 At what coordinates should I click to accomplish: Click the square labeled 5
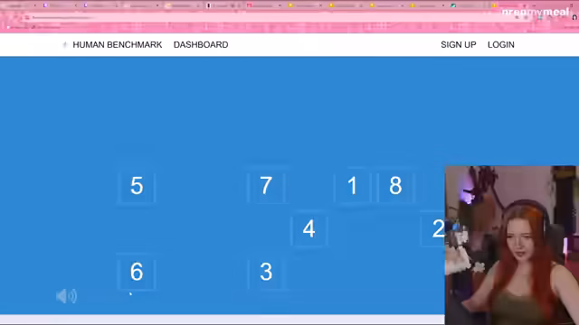coord(137,186)
